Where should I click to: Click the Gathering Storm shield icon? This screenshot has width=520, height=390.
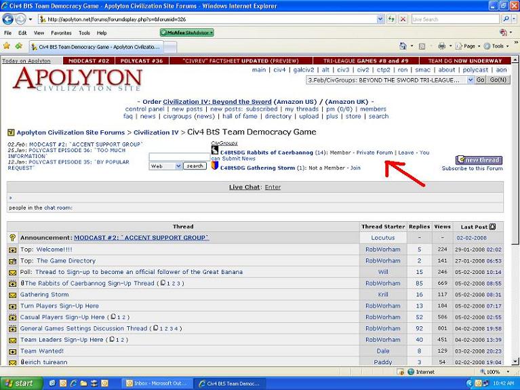click(x=215, y=165)
